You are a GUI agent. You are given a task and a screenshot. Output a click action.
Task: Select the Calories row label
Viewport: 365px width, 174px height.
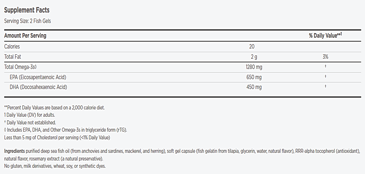[12, 47]
